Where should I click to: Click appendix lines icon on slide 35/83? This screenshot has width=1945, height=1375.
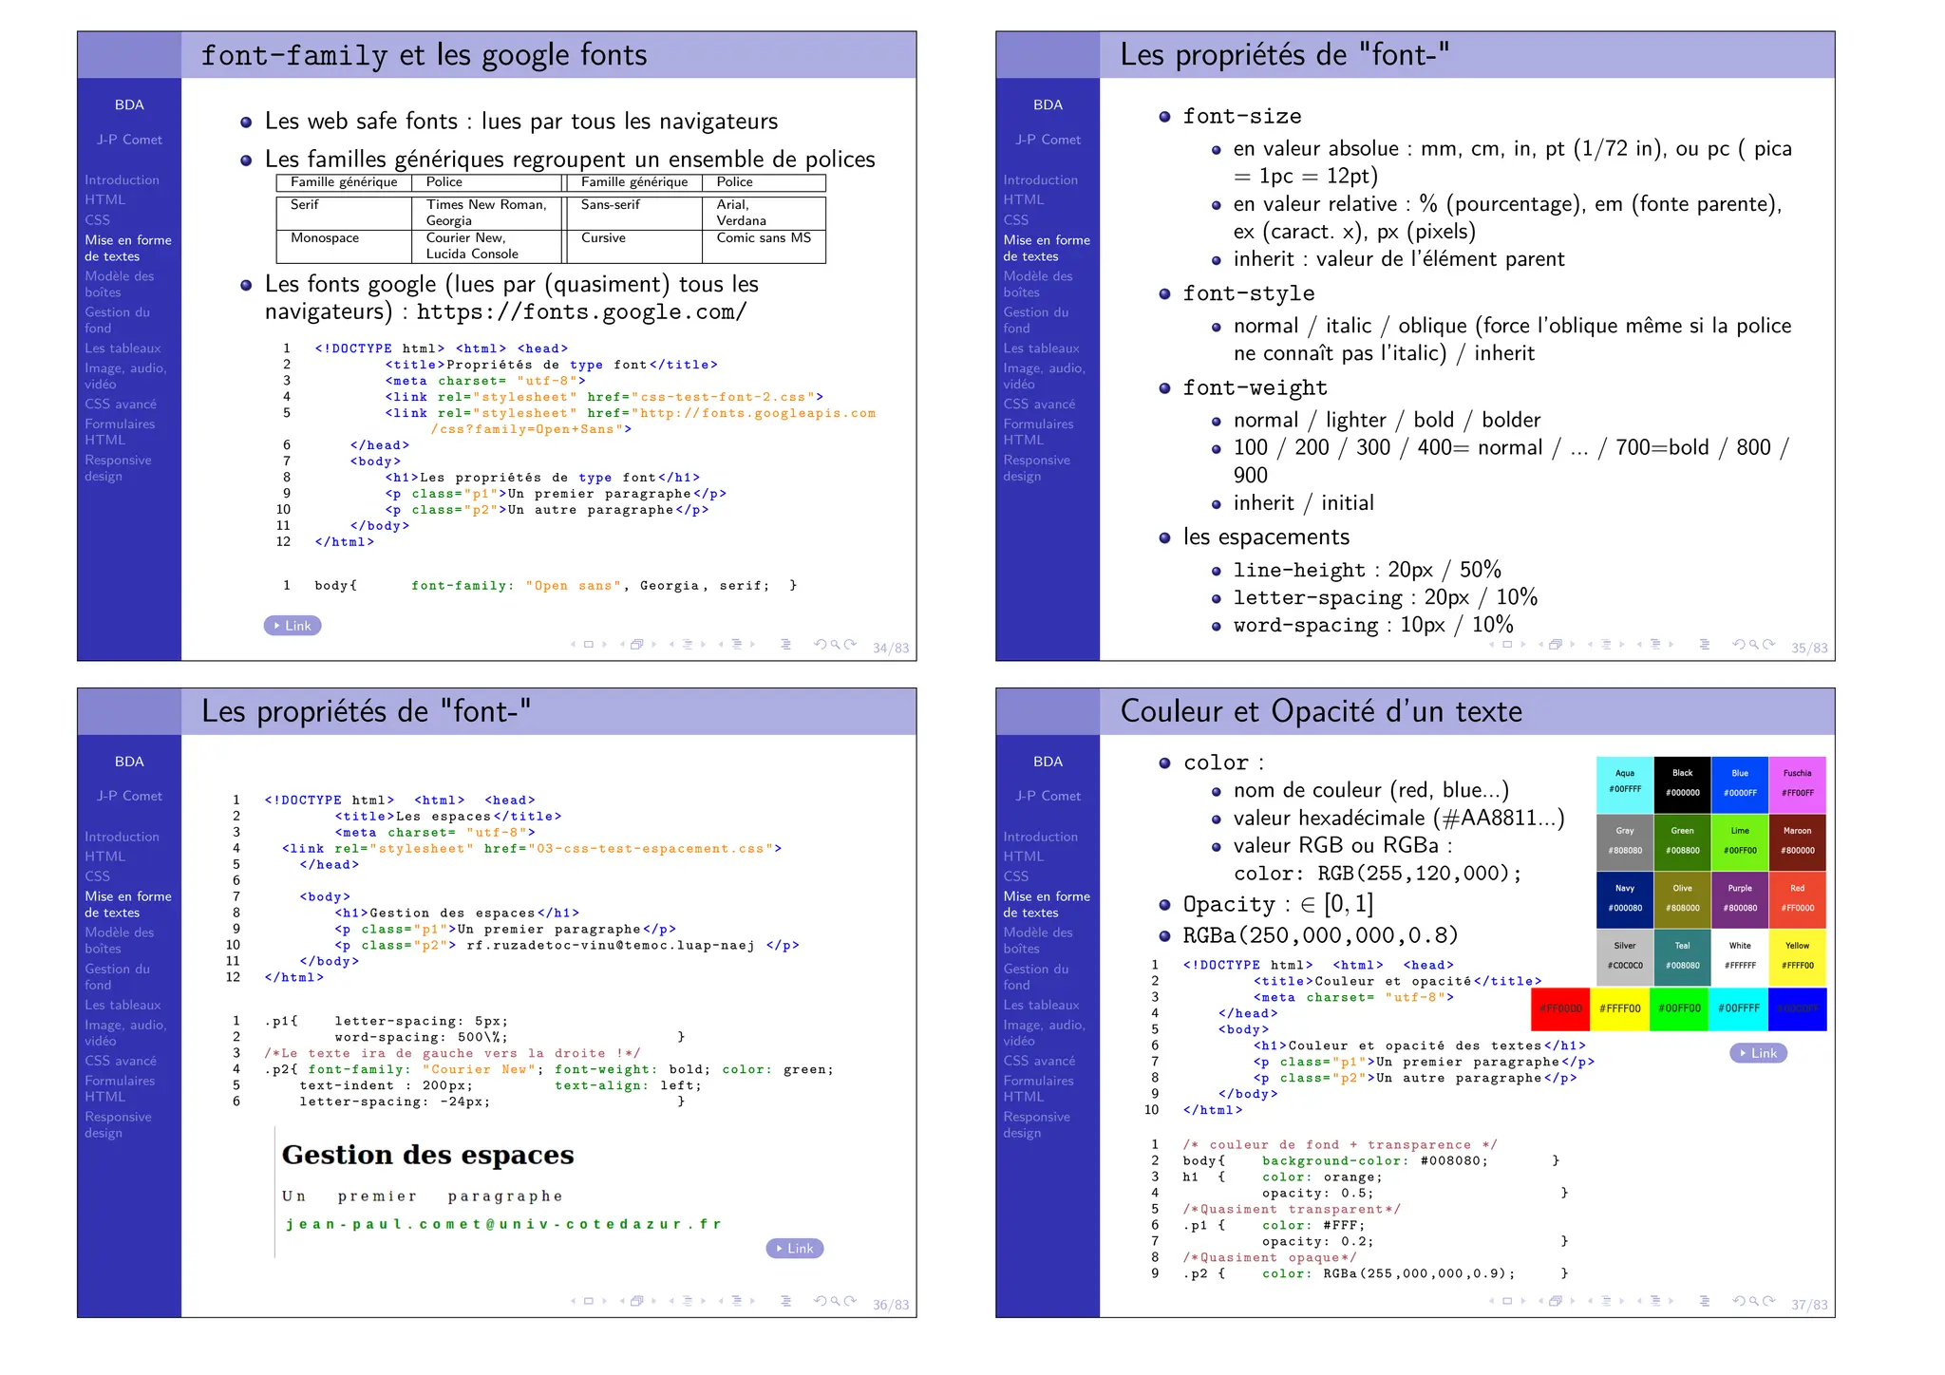[1705, 645]
